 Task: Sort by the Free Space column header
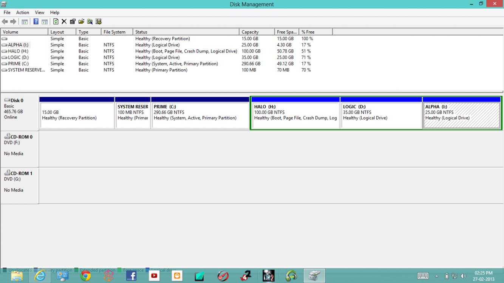(x=287, y=32)
